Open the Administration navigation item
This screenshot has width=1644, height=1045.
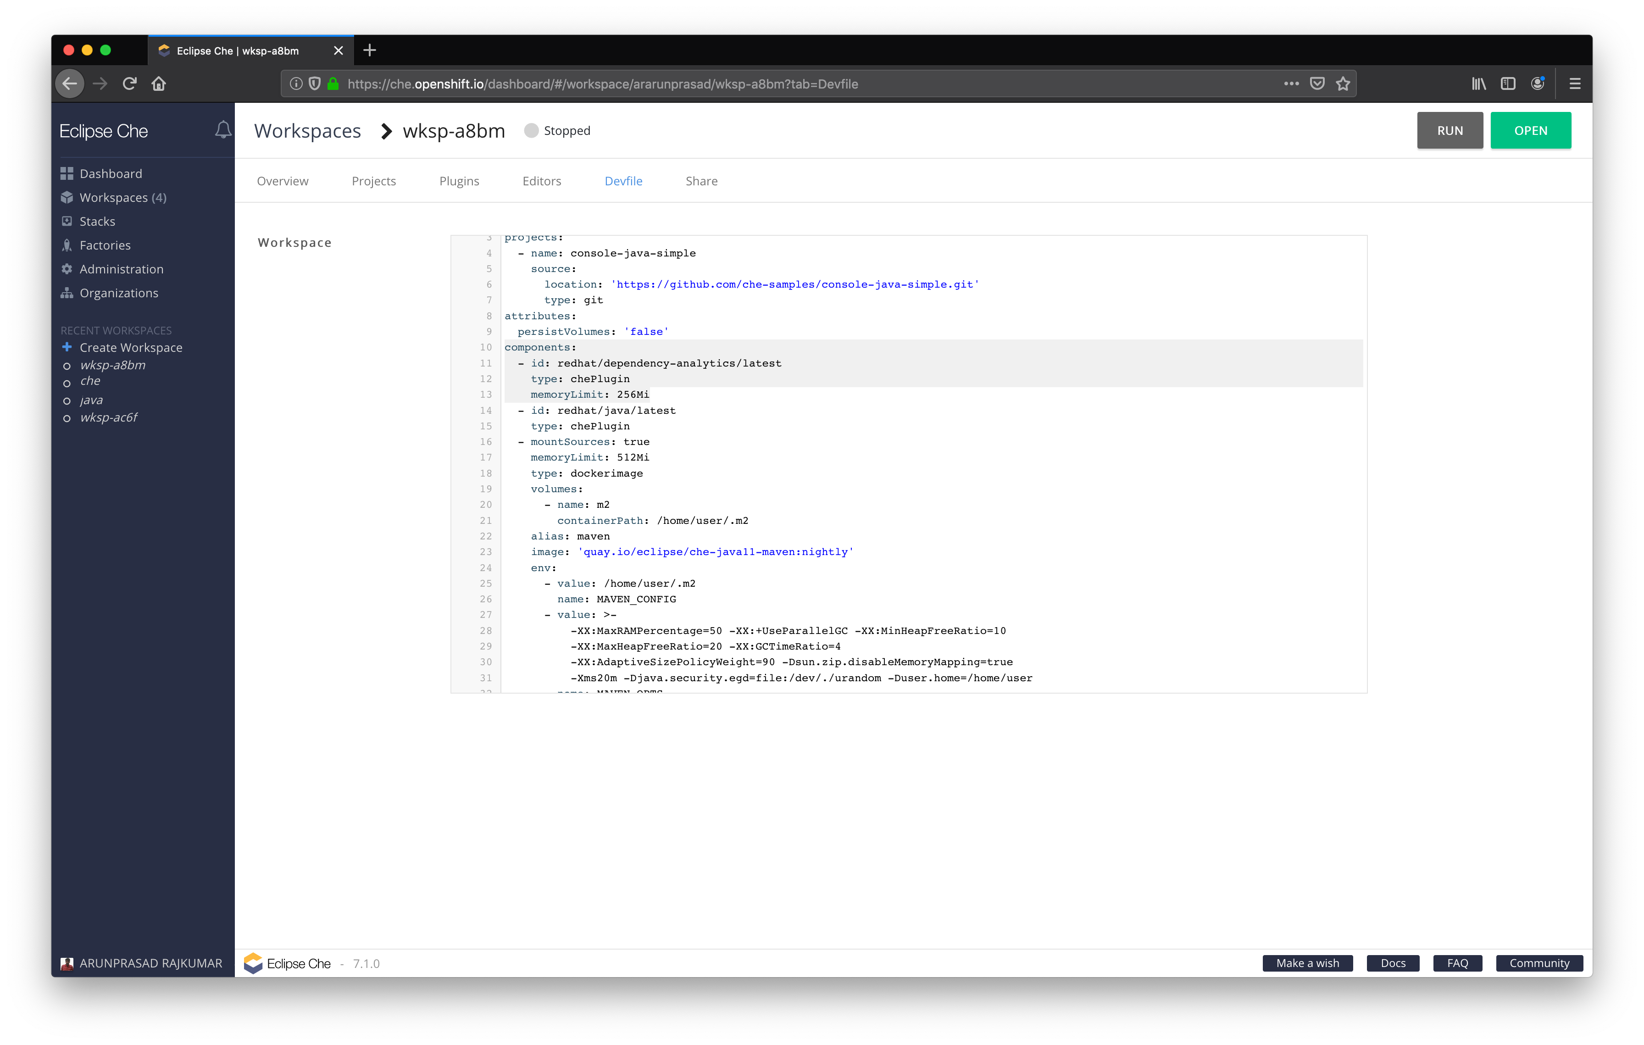click(122, 269)
